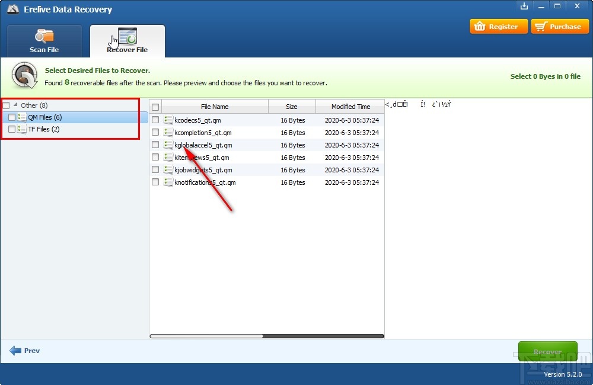Switch to the Scan File tab

pos(44,41)
